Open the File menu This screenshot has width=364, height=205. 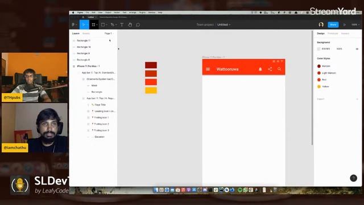pyautogui.click(x=87, y=13)
